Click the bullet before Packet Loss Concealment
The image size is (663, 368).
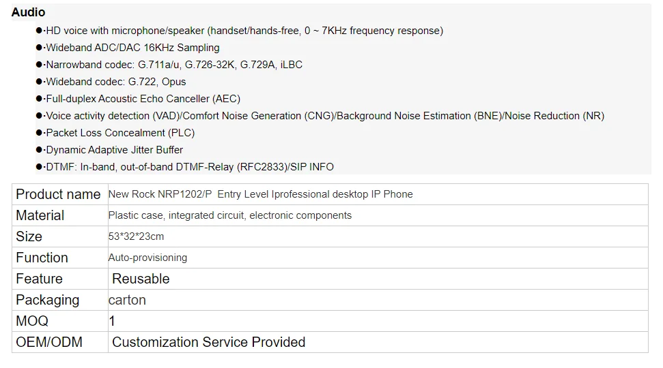tap(40, 133)
